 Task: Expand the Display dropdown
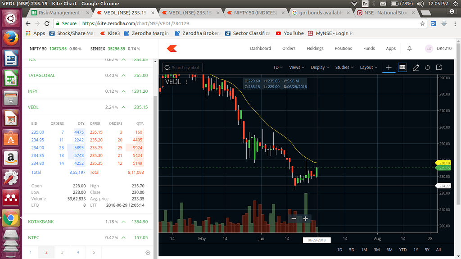pyautogui.click(x=320, y=68)
